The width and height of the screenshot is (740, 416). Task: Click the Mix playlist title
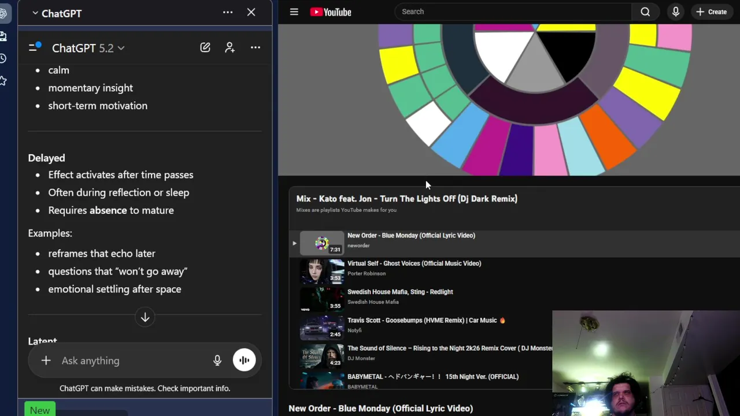[407, 199]
